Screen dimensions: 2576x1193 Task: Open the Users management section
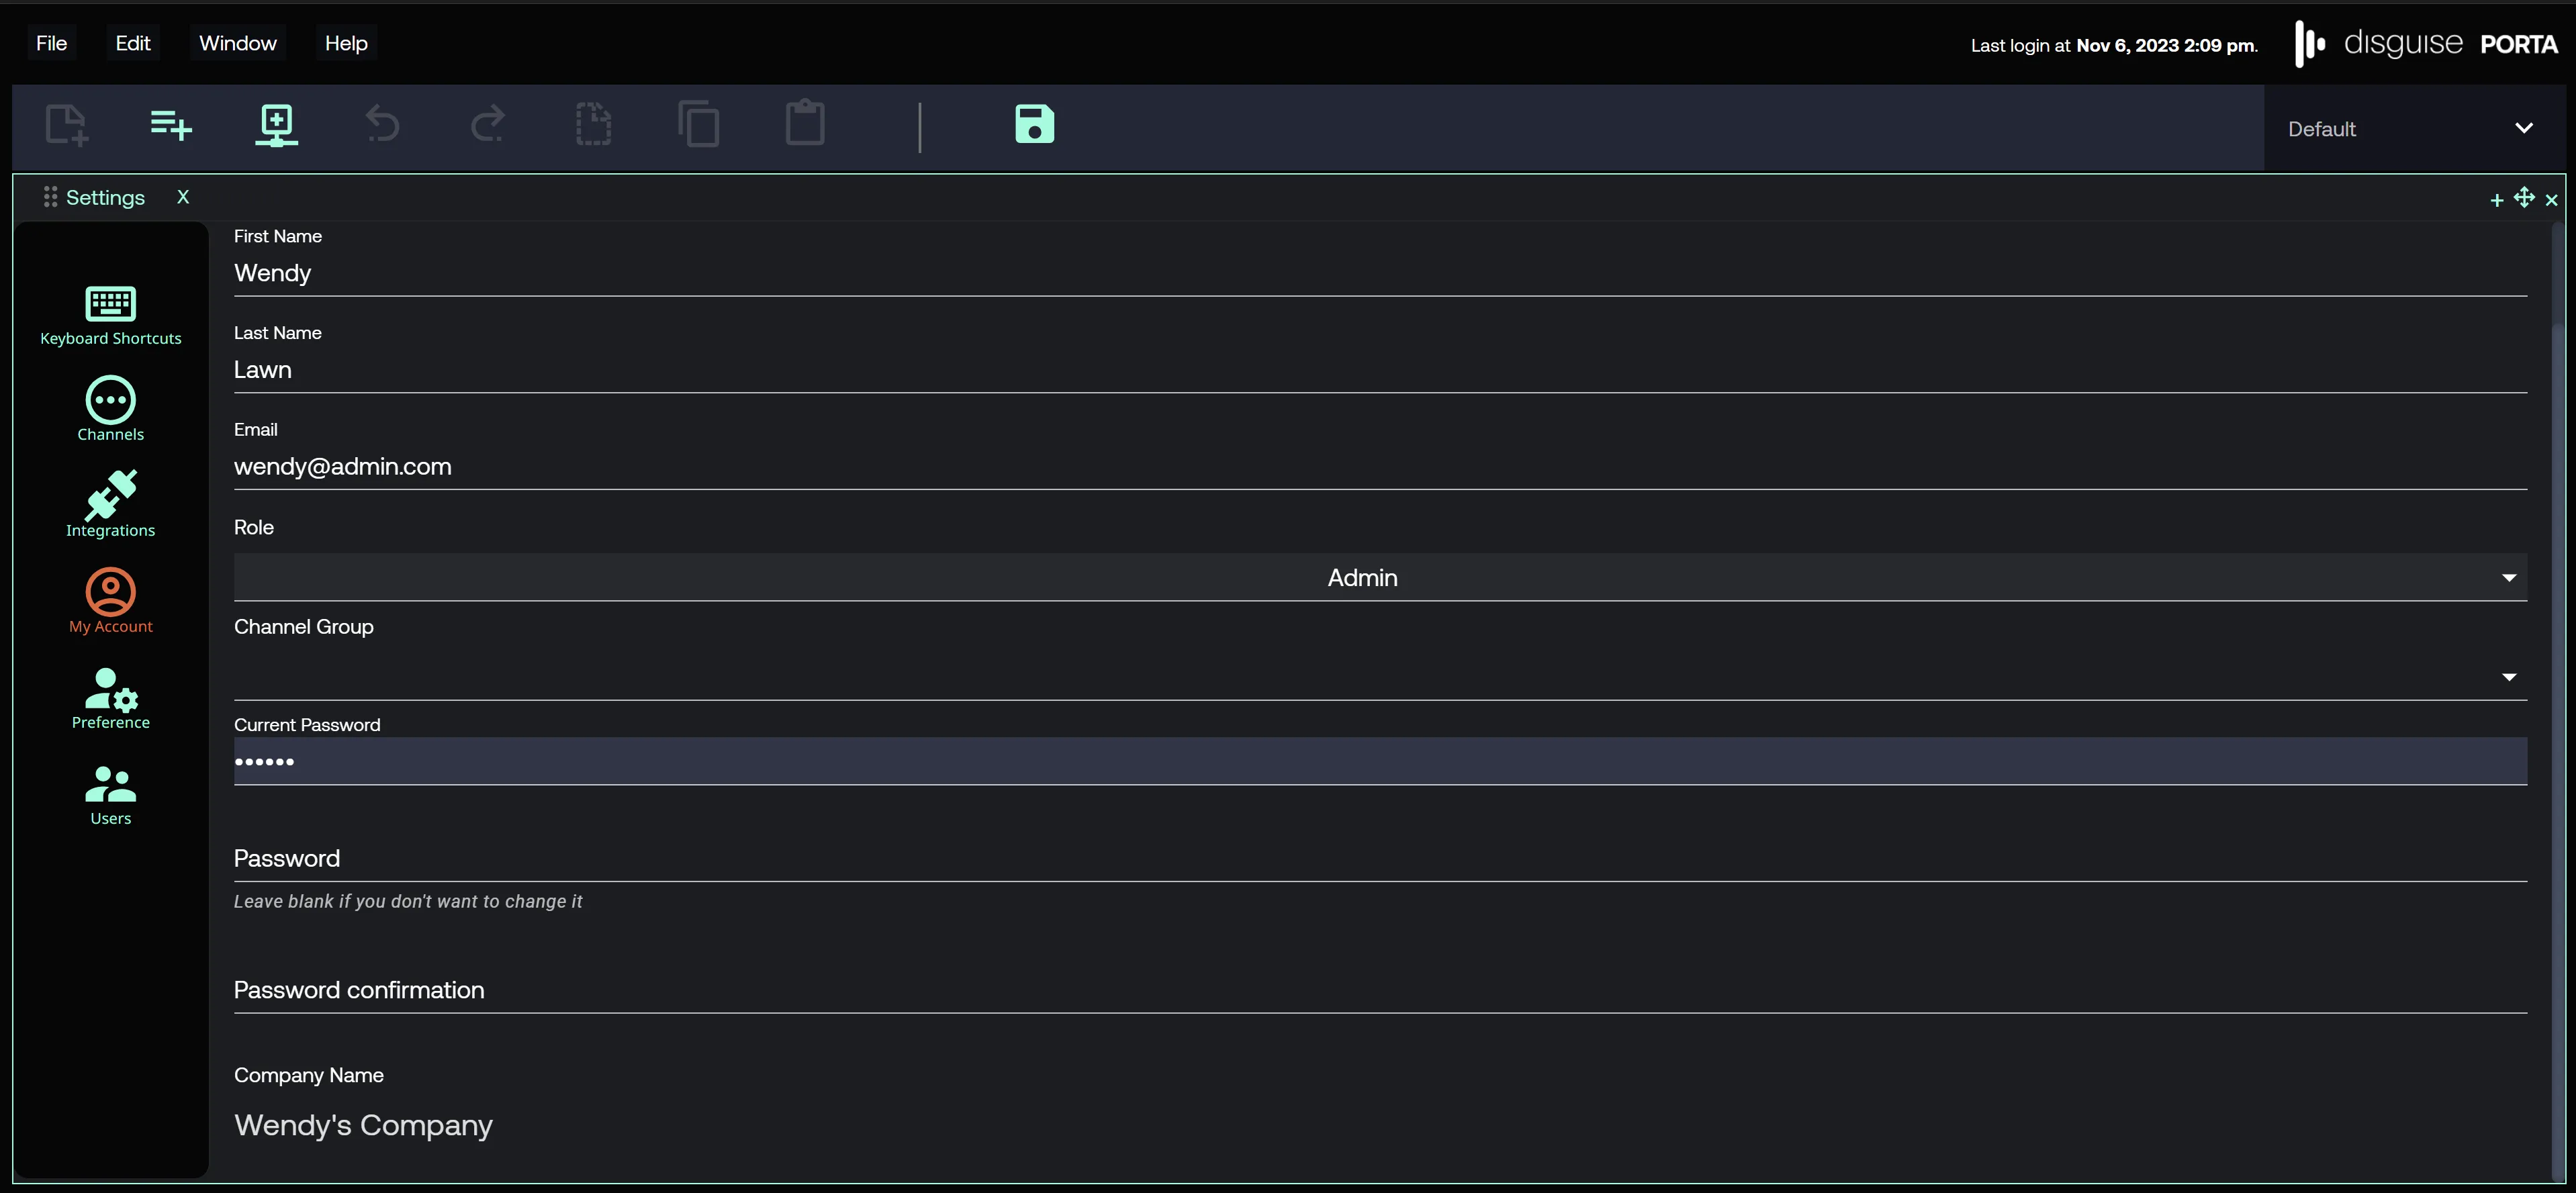[110, 794]
